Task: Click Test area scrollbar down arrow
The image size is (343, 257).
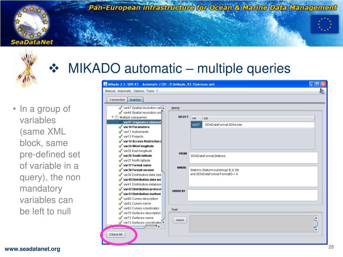Action: coord(316,230)
